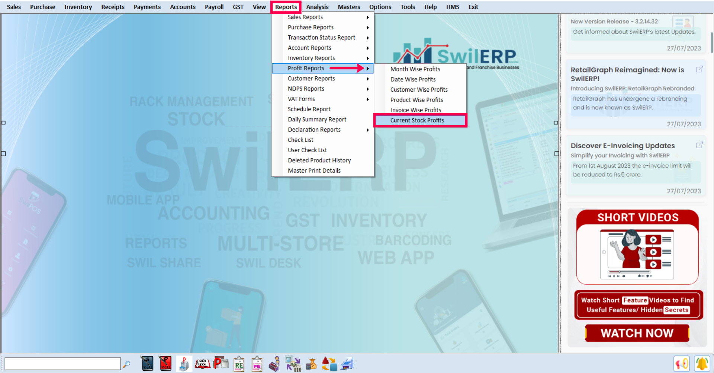The height and width of the screenshot is (373, 714).
Task: Click the magnifier search icon
Action: [x=126, y=364]
